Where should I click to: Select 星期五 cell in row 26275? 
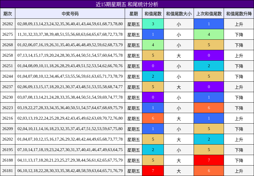134,34
